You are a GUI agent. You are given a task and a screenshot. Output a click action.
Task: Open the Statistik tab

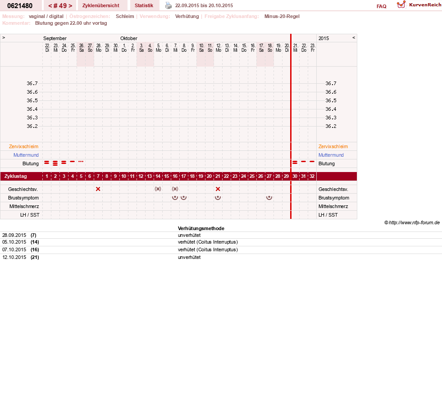tap(144, 5)
